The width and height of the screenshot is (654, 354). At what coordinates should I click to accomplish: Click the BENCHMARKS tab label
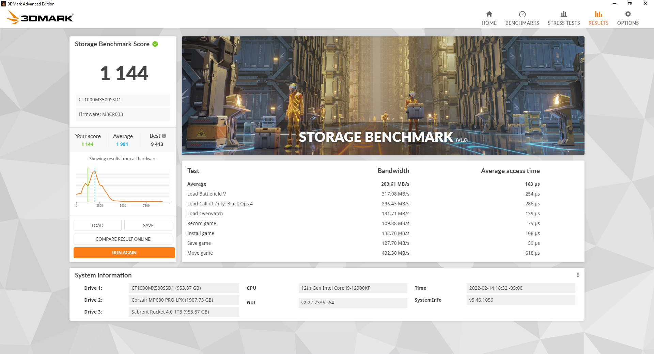click(x=522, y=23)
